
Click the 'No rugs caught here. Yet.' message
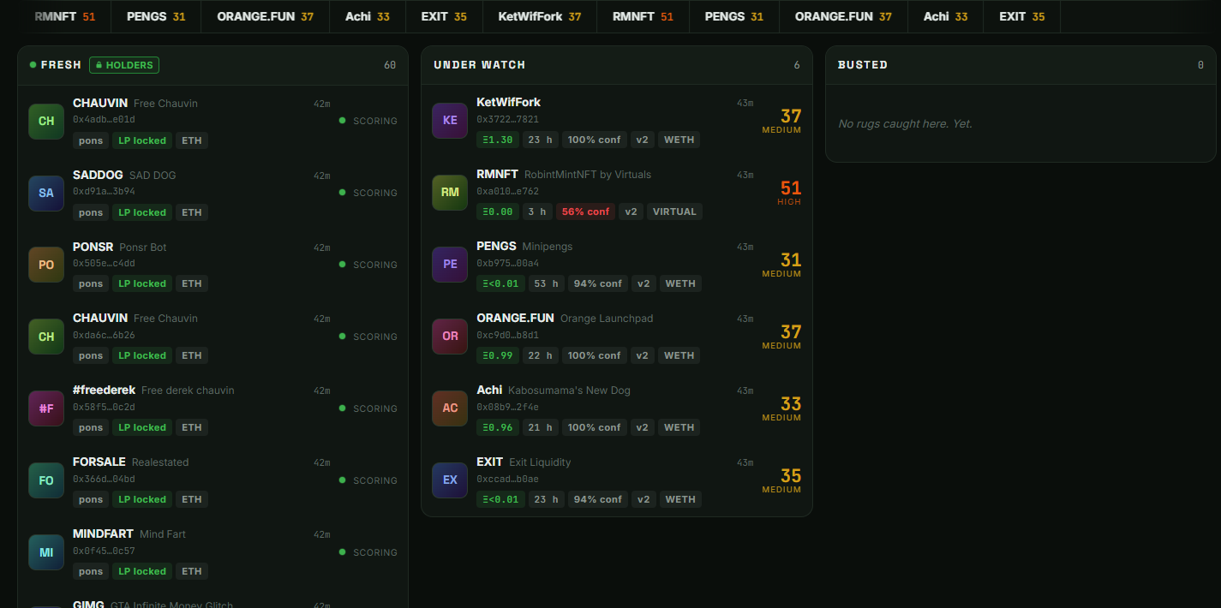pyautogui.click(x=905, y=123)
